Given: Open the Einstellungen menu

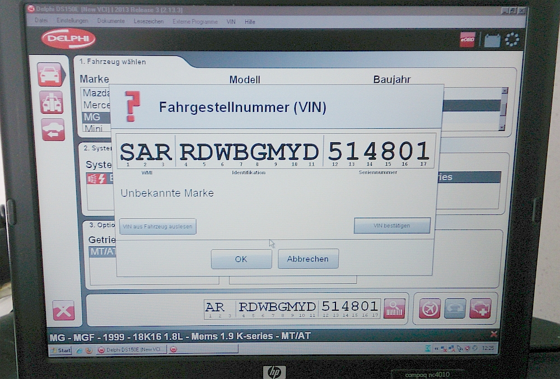Looking at the screenshot, I should [x=72, y=21].
